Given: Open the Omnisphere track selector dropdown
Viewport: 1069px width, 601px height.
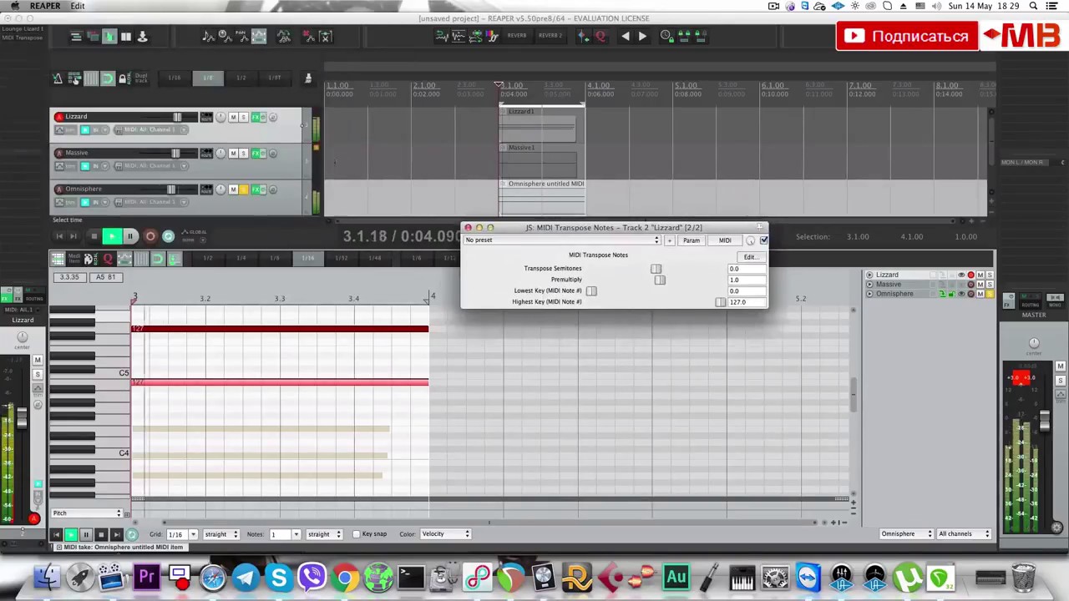Looking at the screenshot, I should point(907,534).
